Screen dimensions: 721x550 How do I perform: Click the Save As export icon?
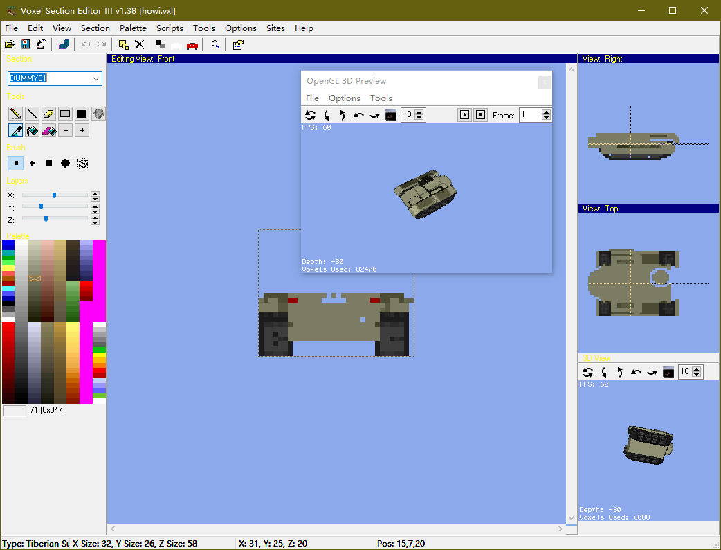[42, 44]
